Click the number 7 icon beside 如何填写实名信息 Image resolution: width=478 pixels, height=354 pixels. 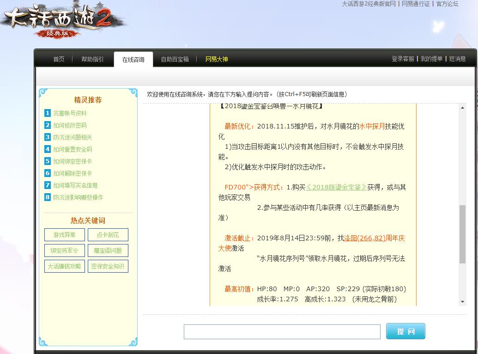[x=48, y=185]
